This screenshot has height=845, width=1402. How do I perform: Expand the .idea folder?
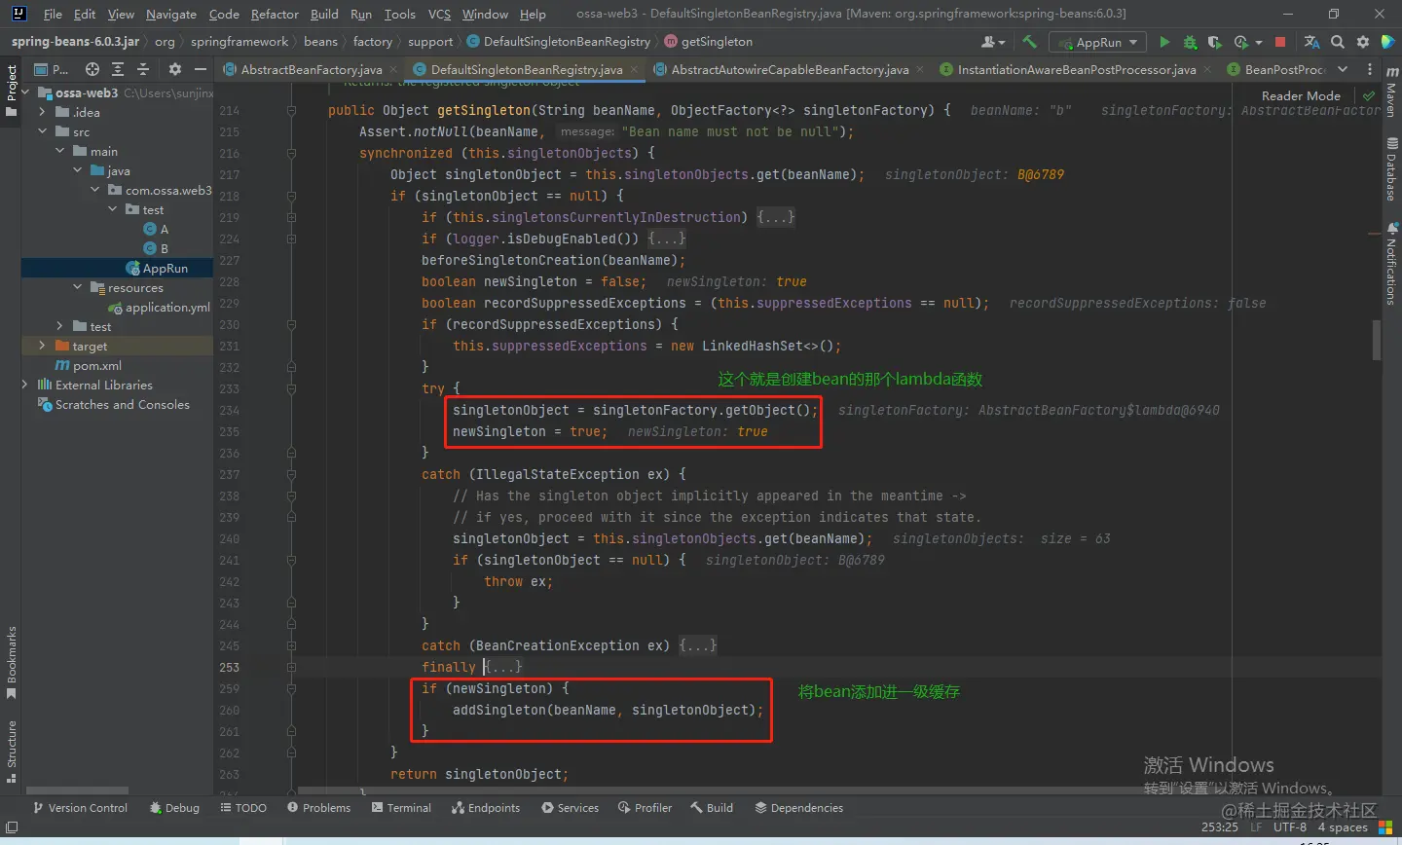click(x=42, y=112)
